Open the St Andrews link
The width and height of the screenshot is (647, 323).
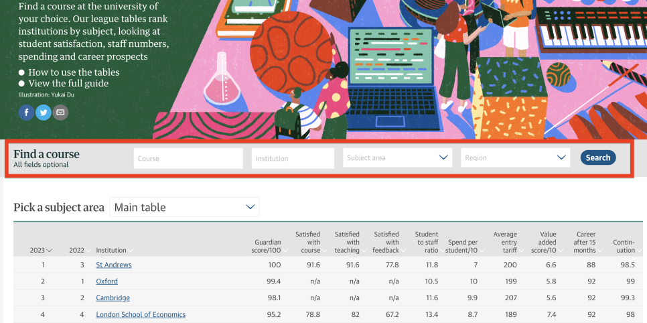[x=113, y=265]
